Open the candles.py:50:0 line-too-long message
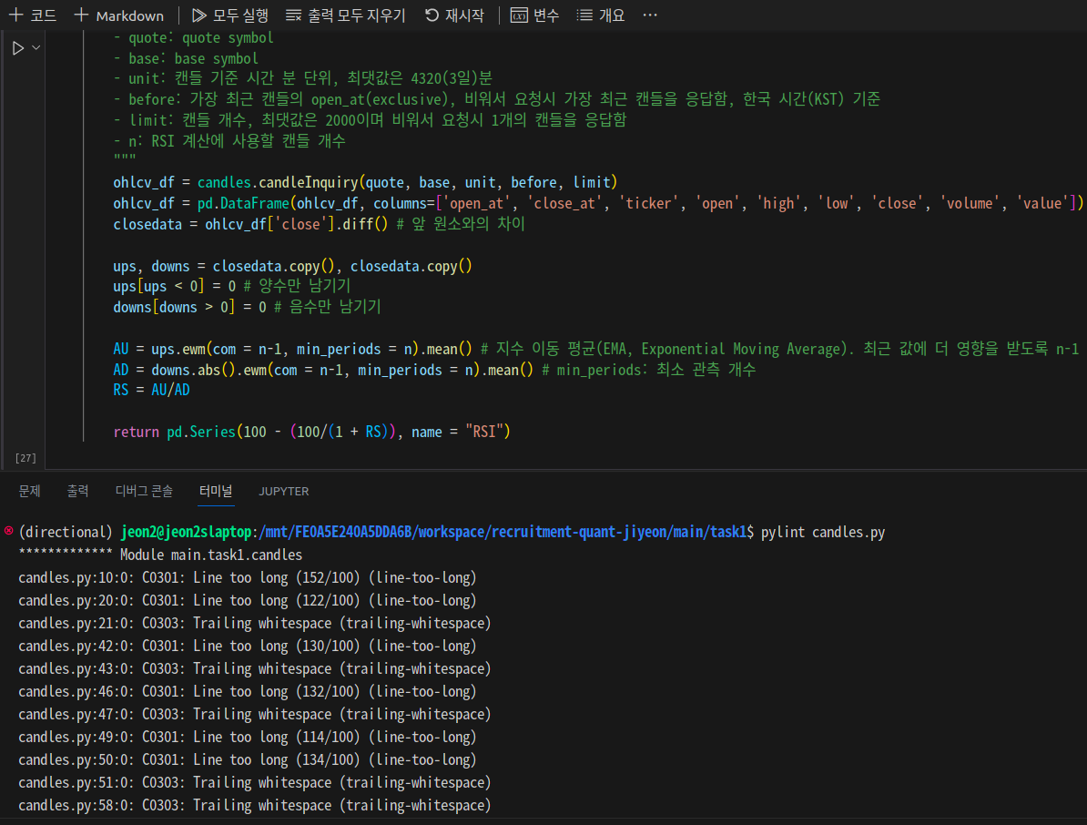 [x=248, y=759]
